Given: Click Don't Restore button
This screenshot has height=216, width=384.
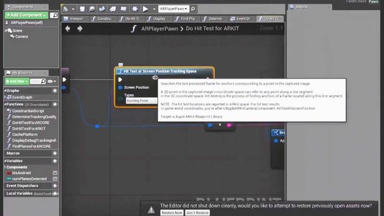Looking at the screenshot, I should (x=197, y=212).
